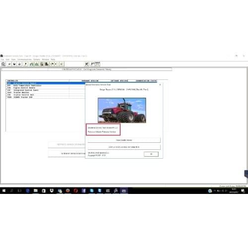Click the Electronic Service Tool version text
248x248 pixels.
103,128
